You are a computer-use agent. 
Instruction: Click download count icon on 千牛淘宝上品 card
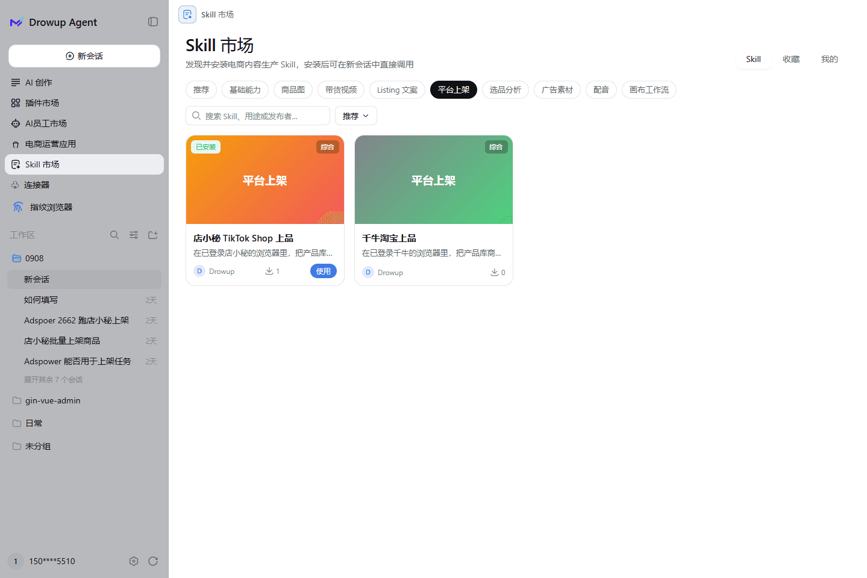pos(495,272)
